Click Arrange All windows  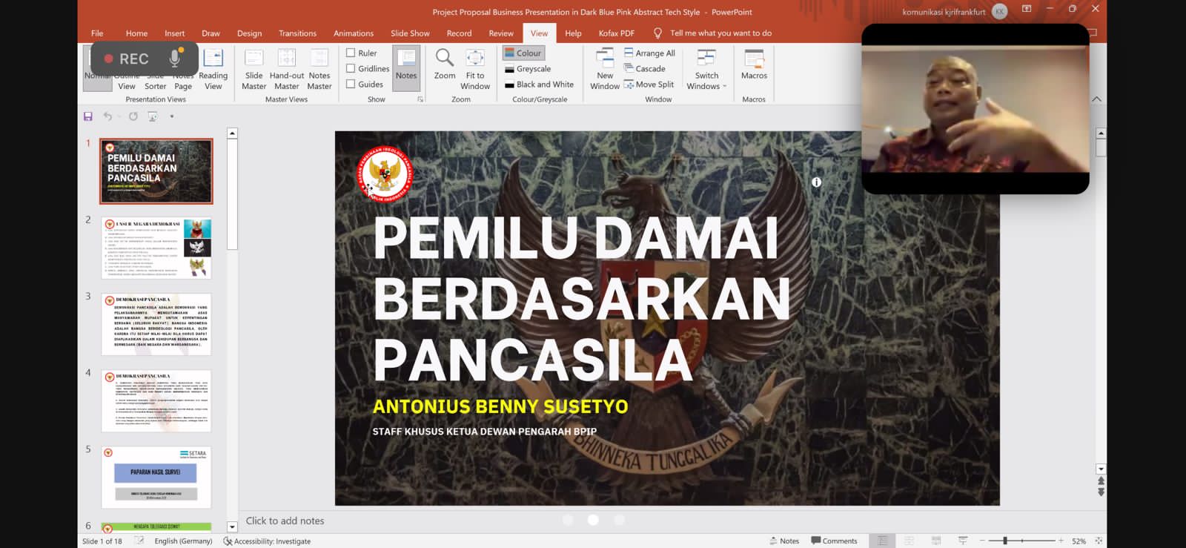coord(649,53)
